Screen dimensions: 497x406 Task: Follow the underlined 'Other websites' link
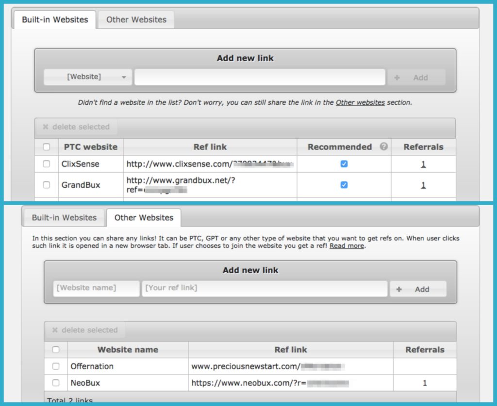[x=361, y=102]
